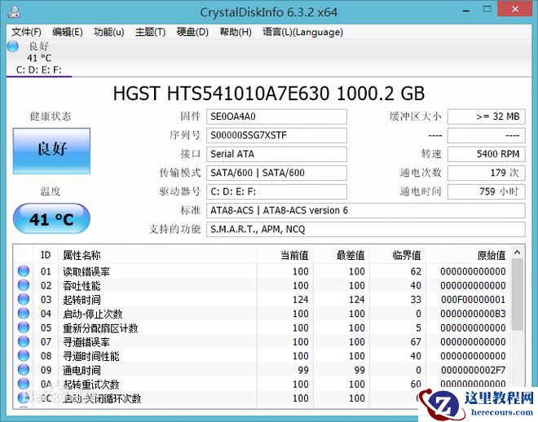
Task: Open the 编辑(E) menu
Action: click(x=67, y=33)
